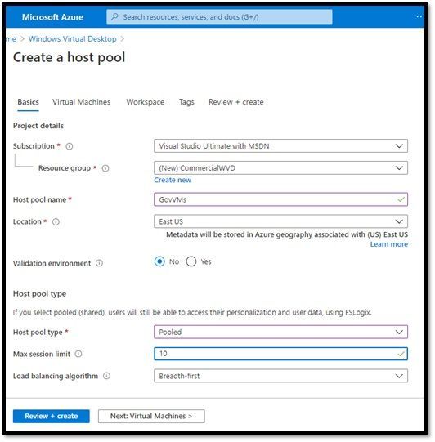
Task: Show info tooltip for Validation environment
Action: [x=99, y=263]
